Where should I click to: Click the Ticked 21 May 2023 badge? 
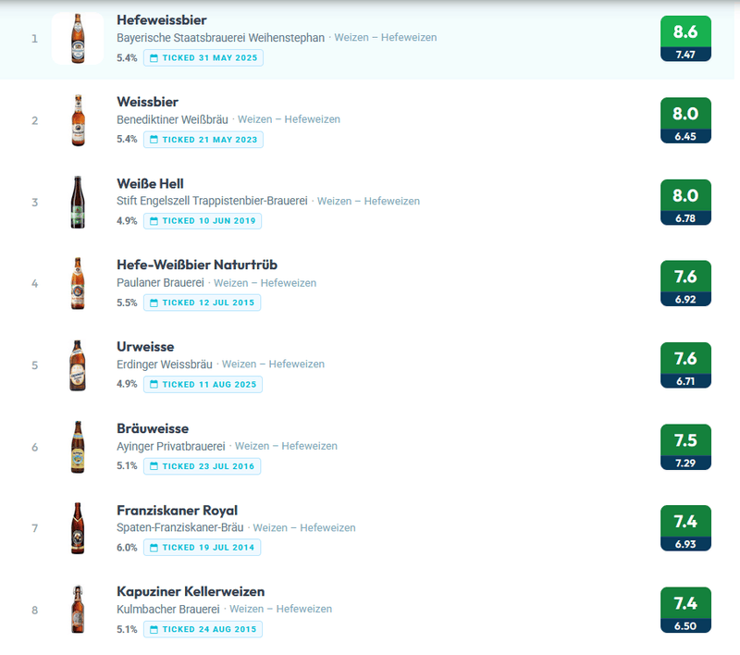click(203, 140)
